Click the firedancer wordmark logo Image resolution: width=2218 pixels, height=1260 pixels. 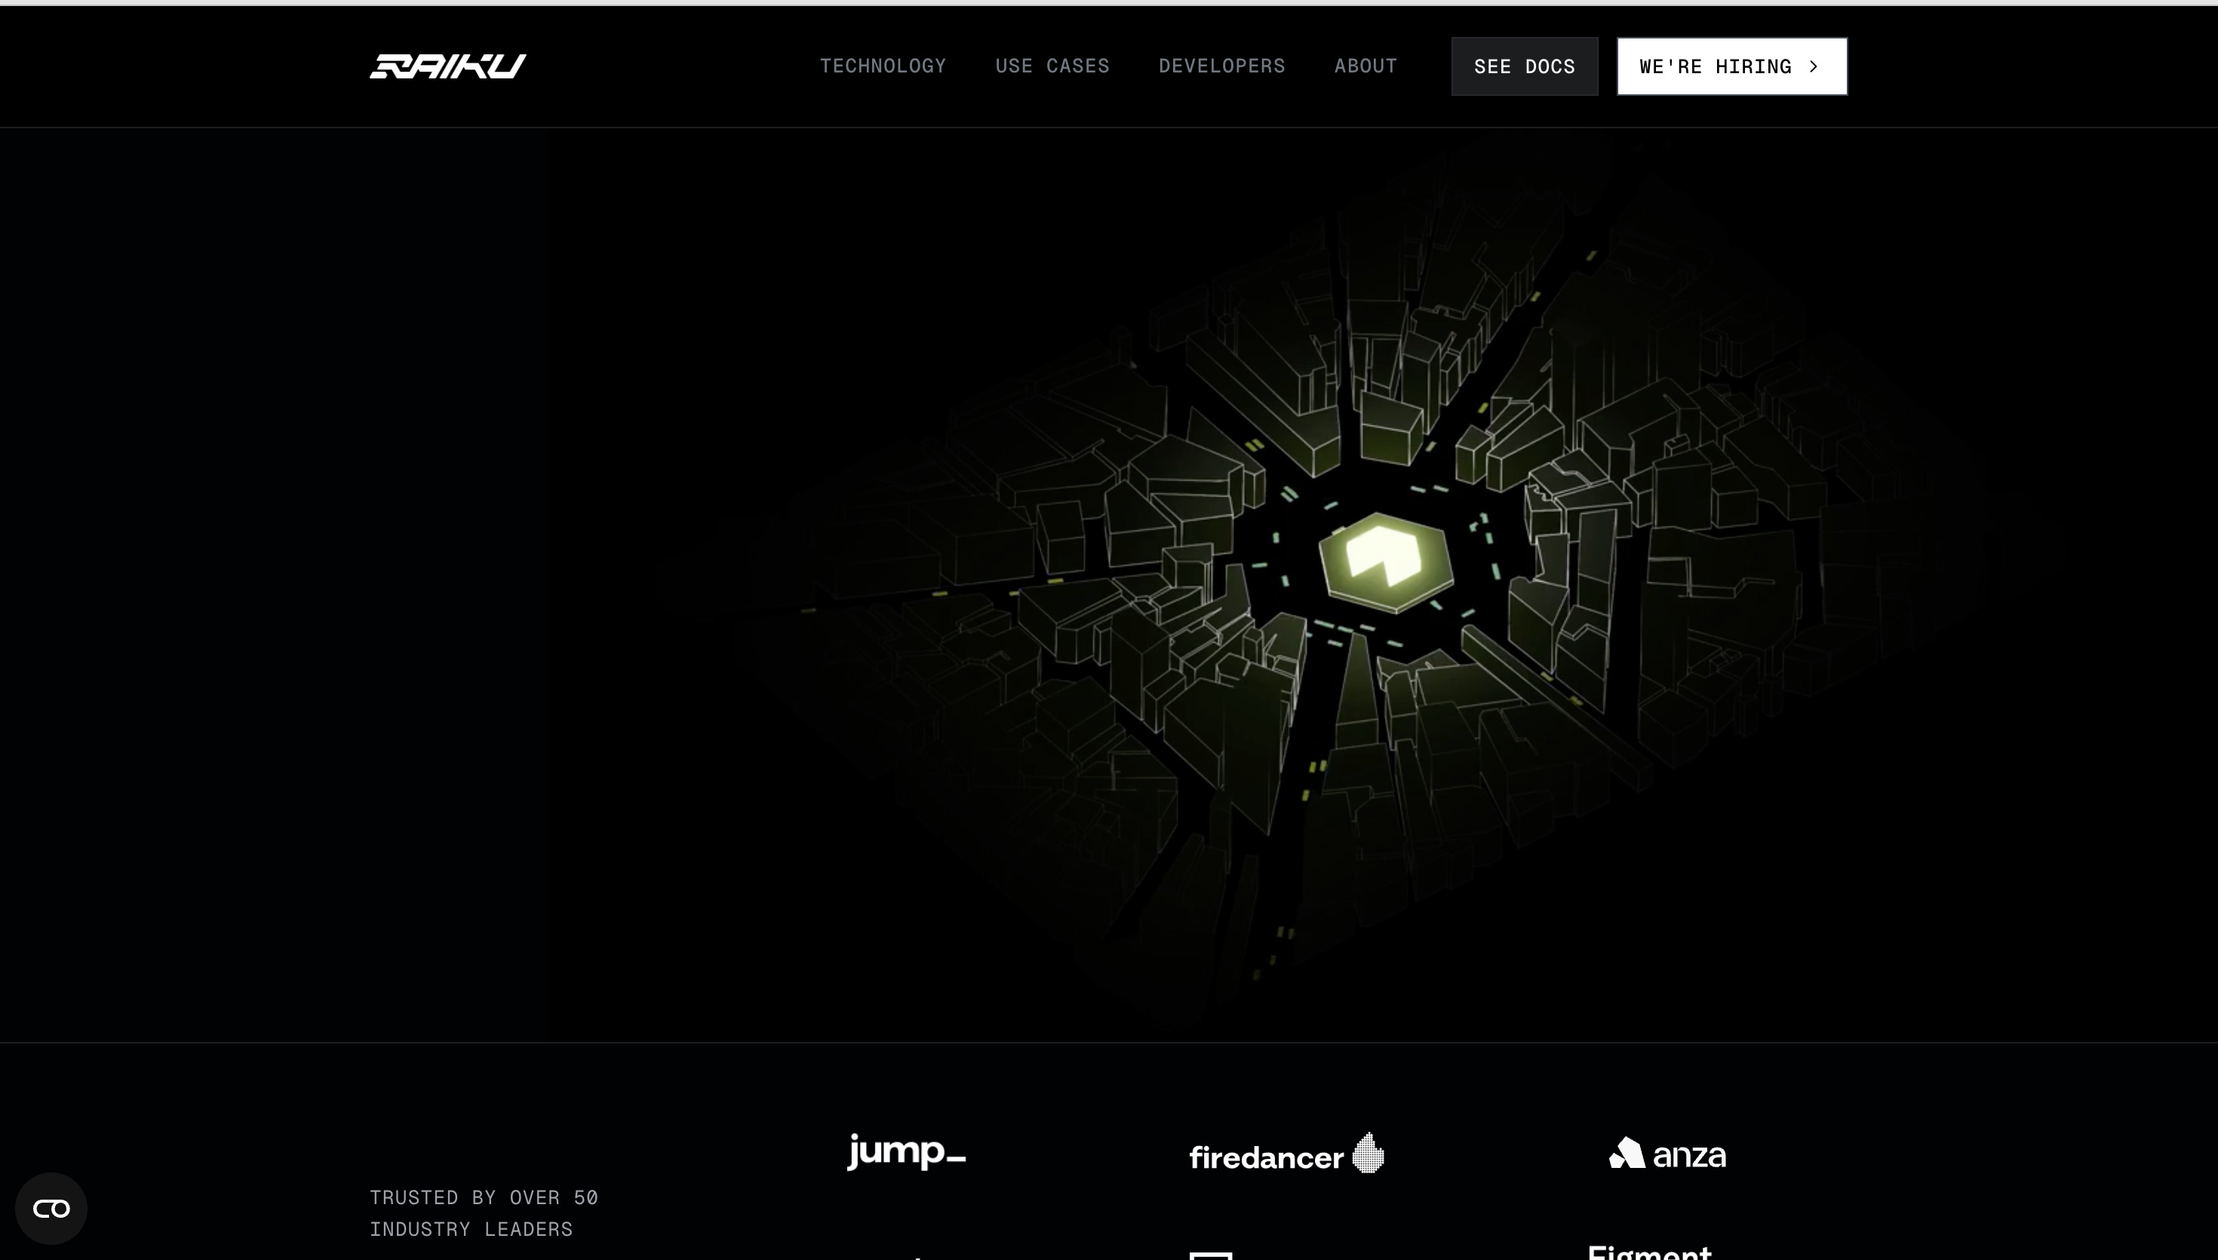1266,1157
